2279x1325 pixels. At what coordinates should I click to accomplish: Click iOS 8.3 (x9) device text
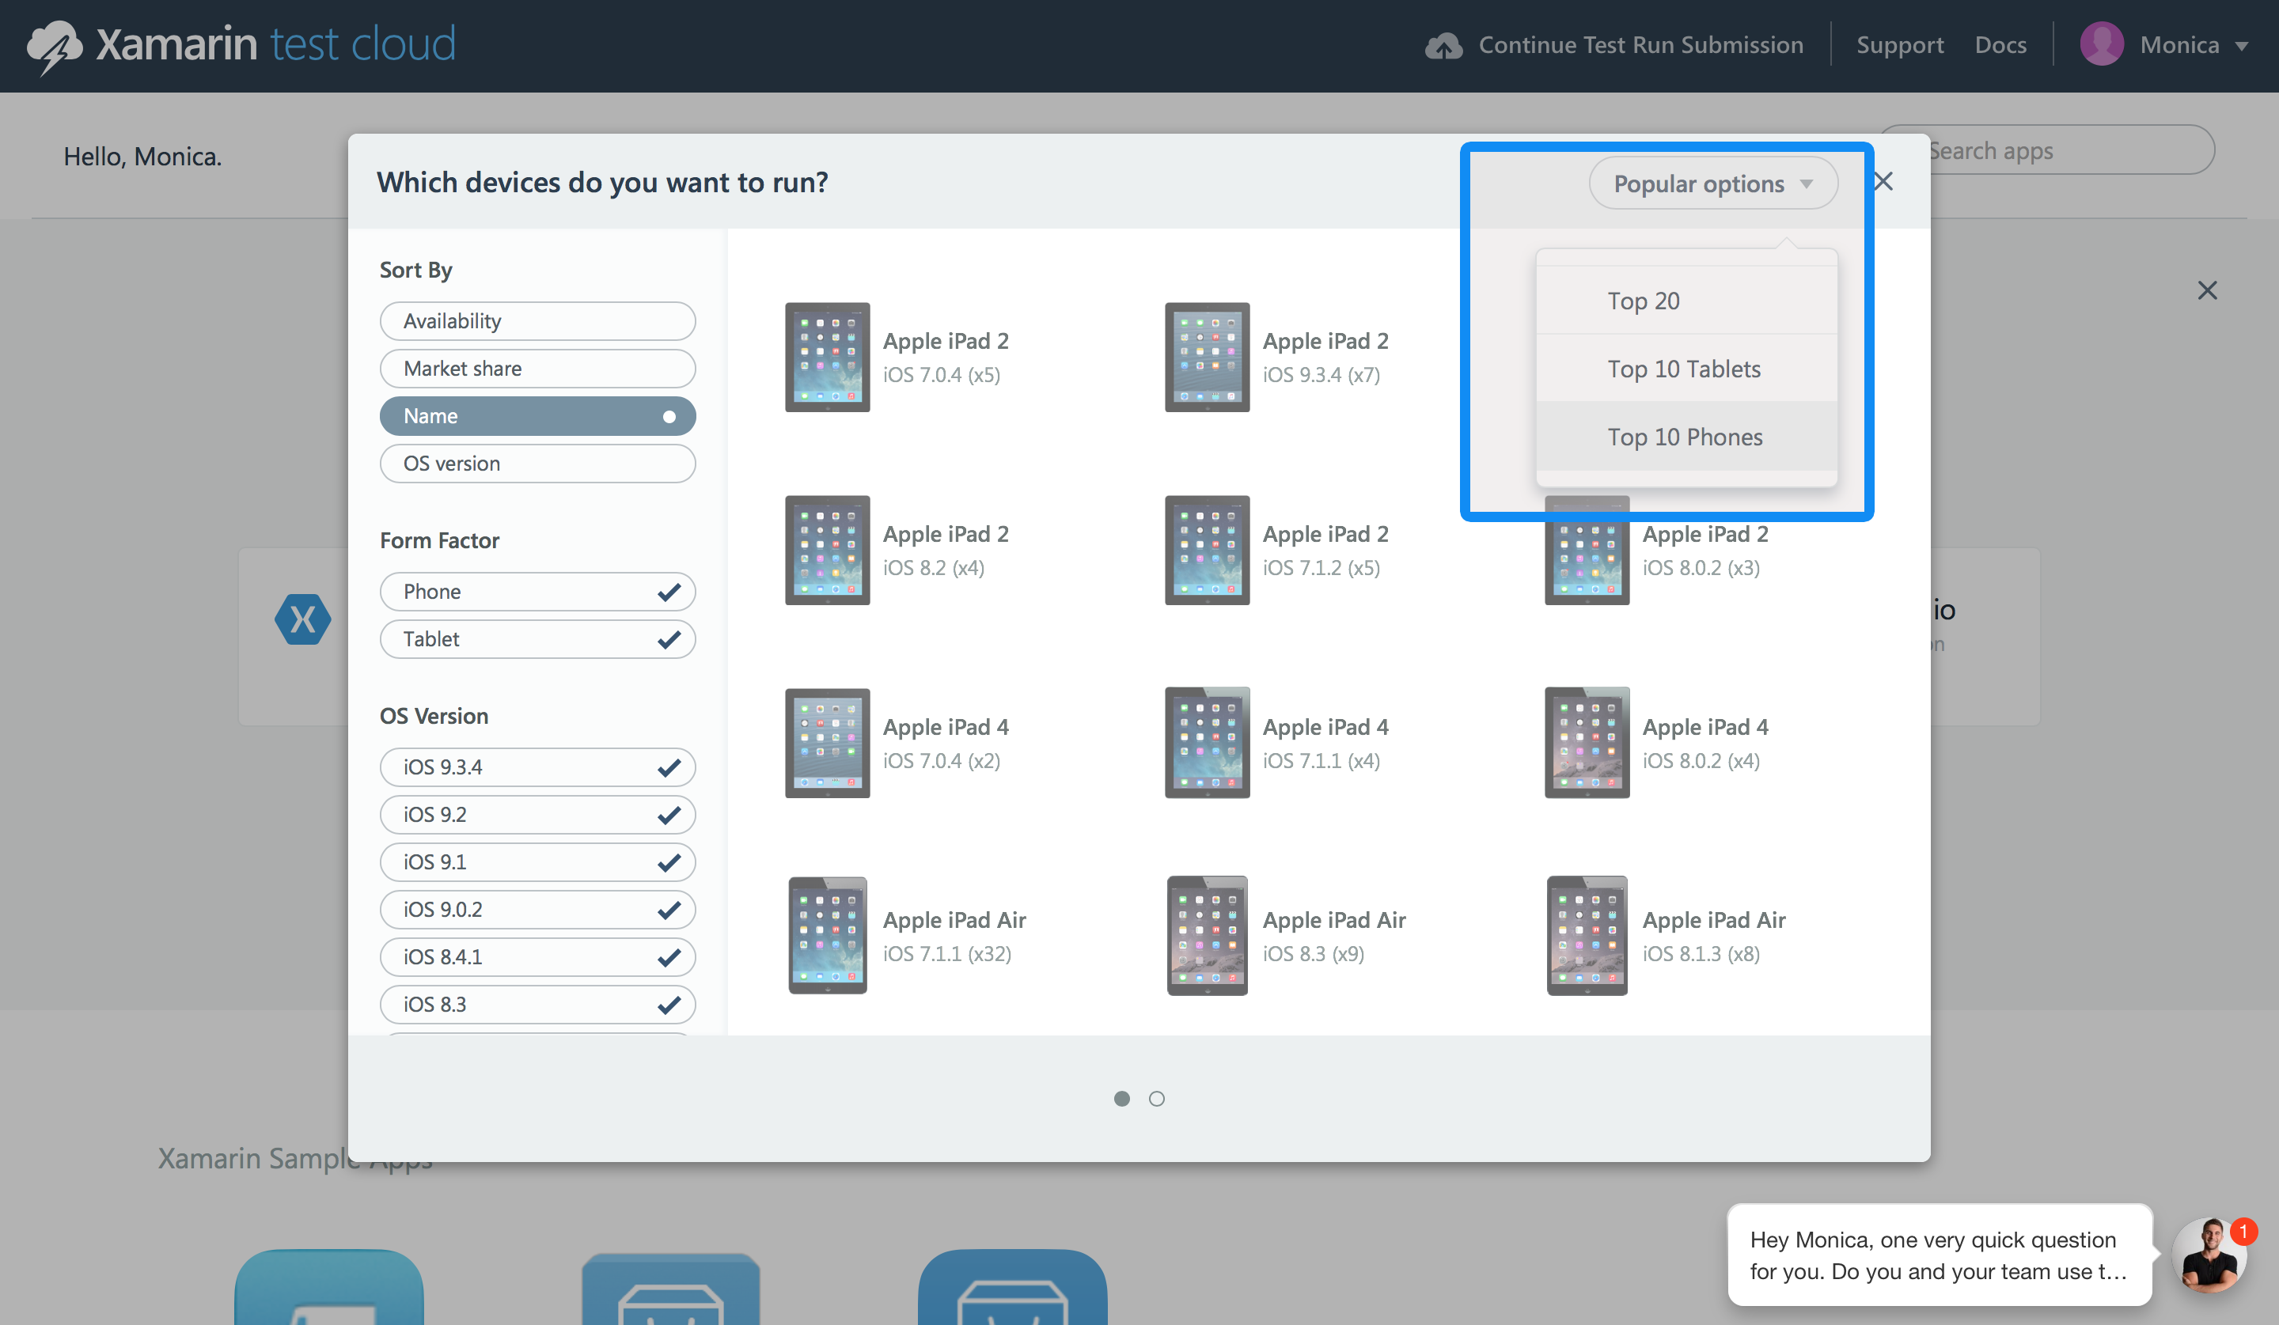tap(1313, 953)
